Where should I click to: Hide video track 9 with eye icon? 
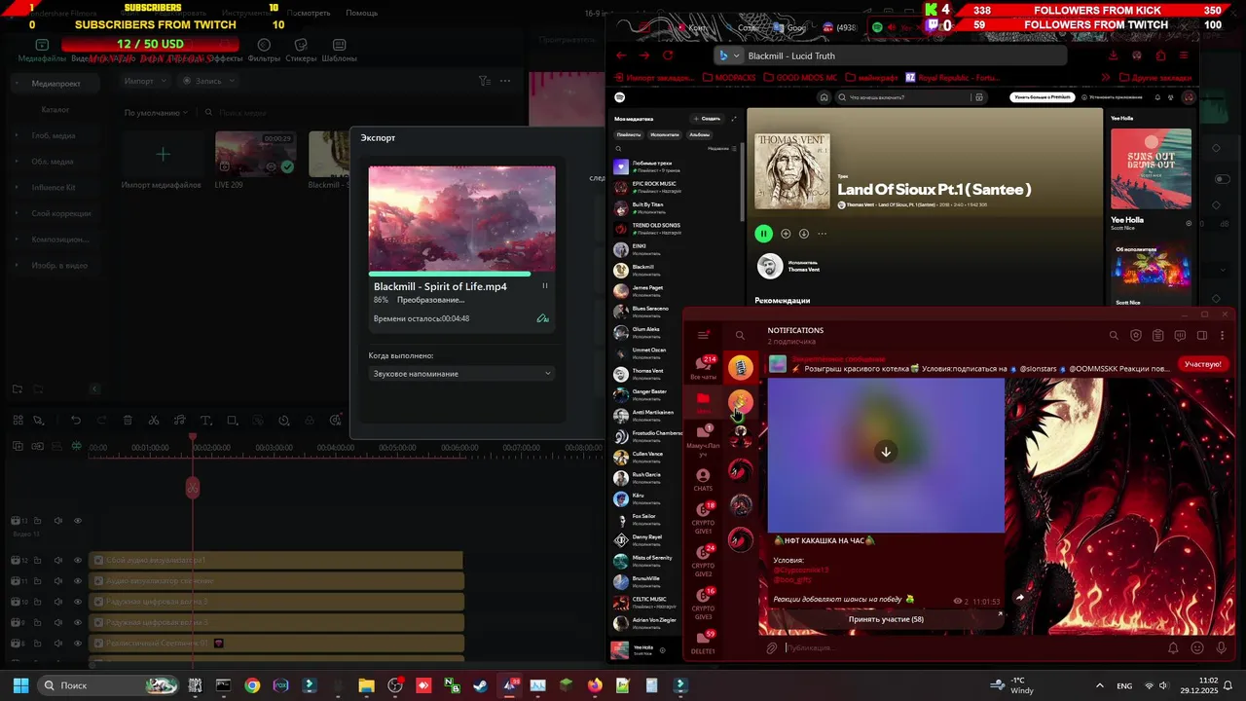(77, 622)
